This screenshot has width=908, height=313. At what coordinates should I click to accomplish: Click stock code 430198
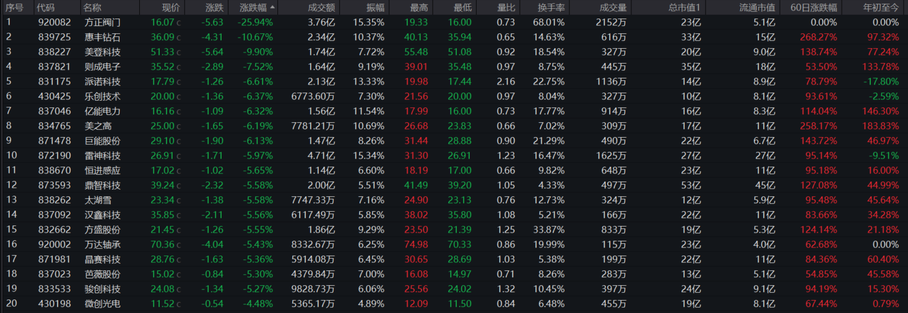(x=54, y=304)
